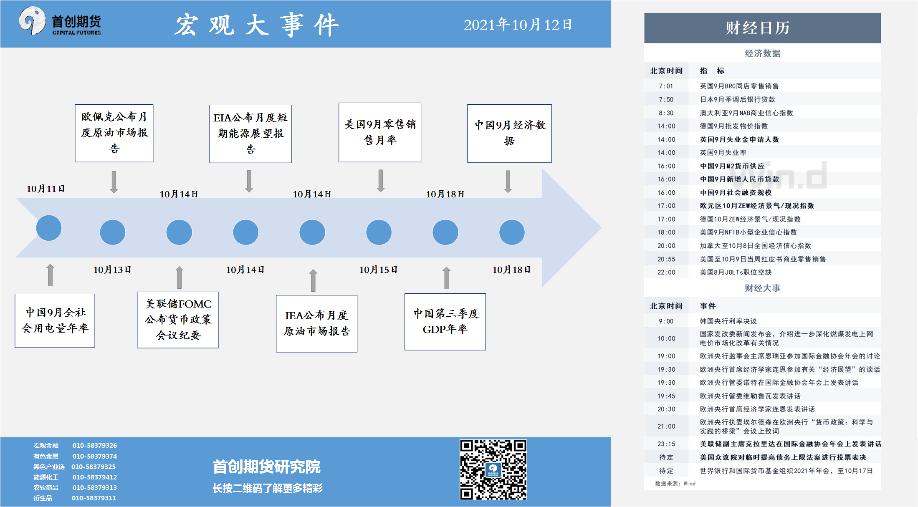The width and height of the screenshot is (918, 507).
Task: Select the 财经日历 header bar
Action: coord(762,28)
